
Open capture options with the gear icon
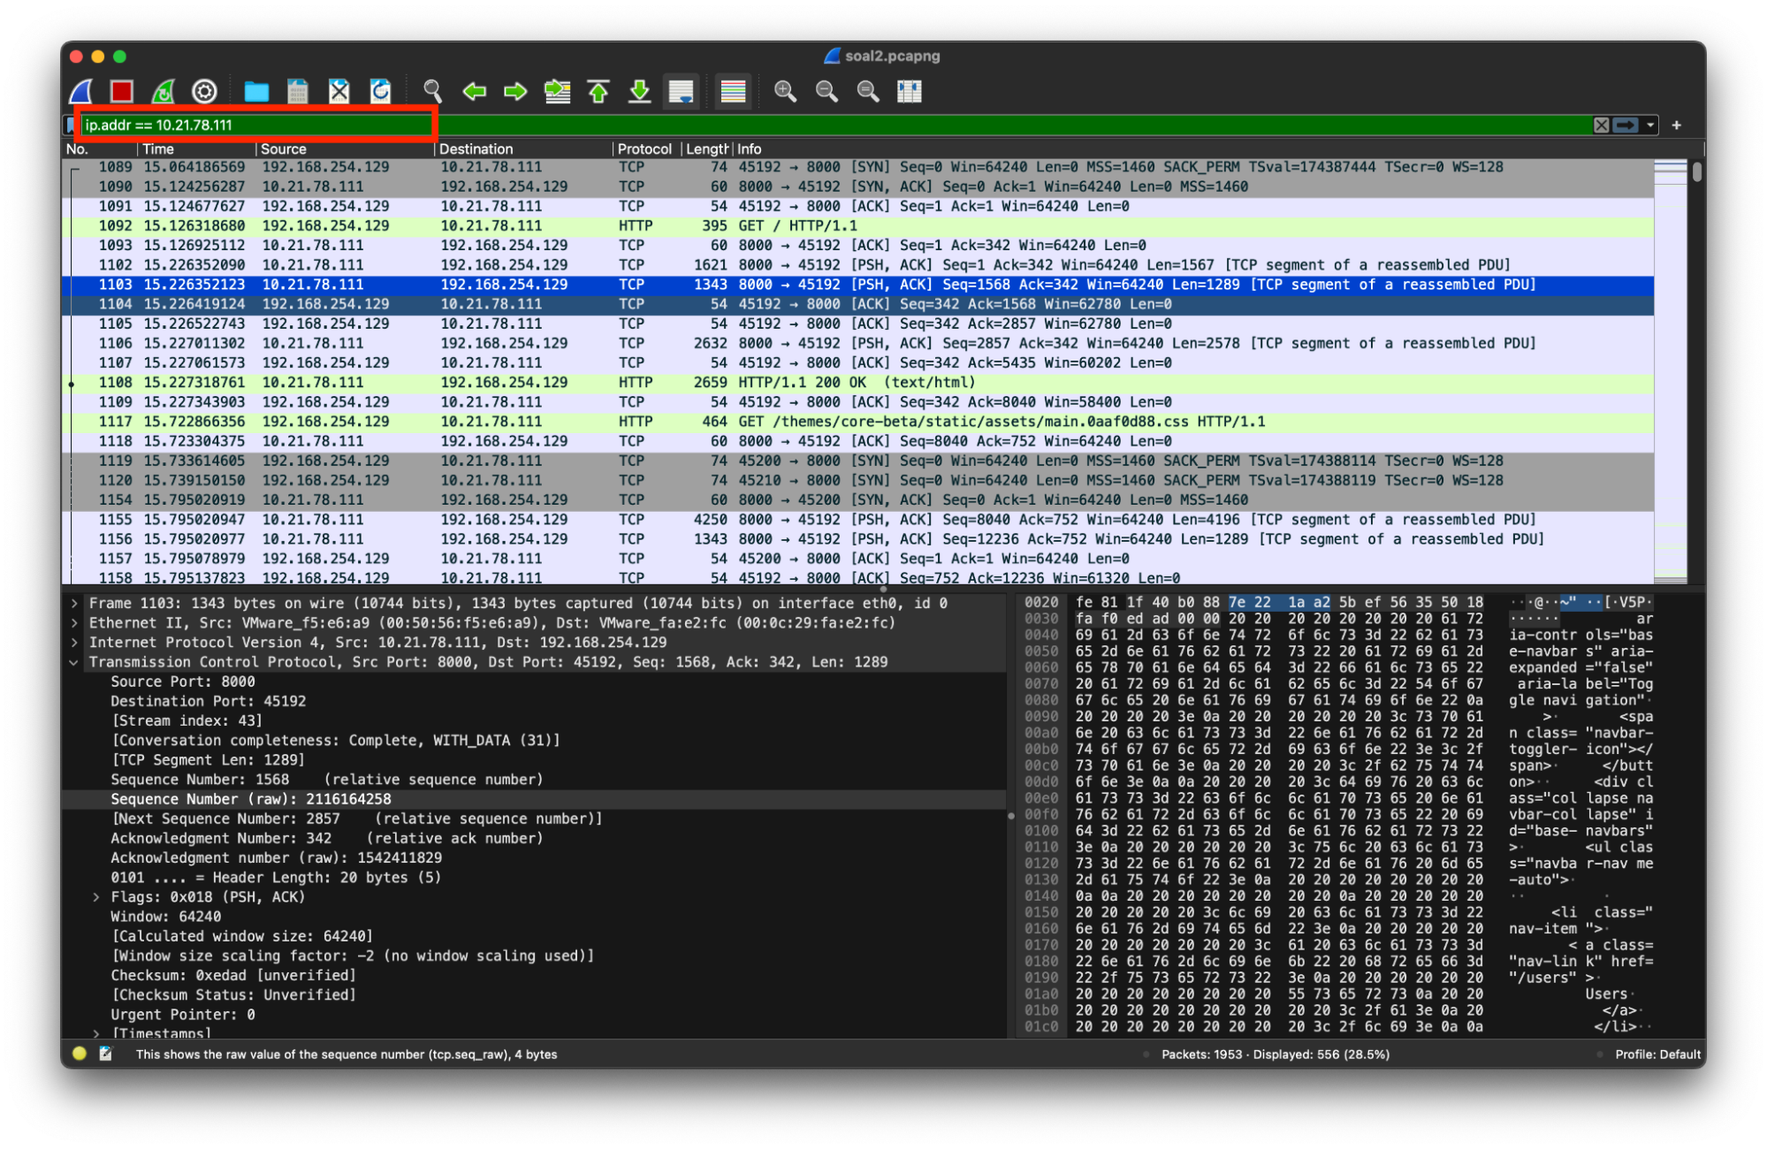pos(204,91)
